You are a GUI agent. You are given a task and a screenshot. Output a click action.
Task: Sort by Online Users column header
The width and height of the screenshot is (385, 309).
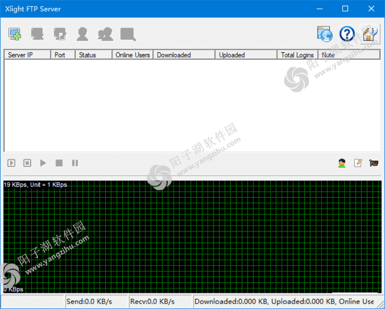click(133, 55)
